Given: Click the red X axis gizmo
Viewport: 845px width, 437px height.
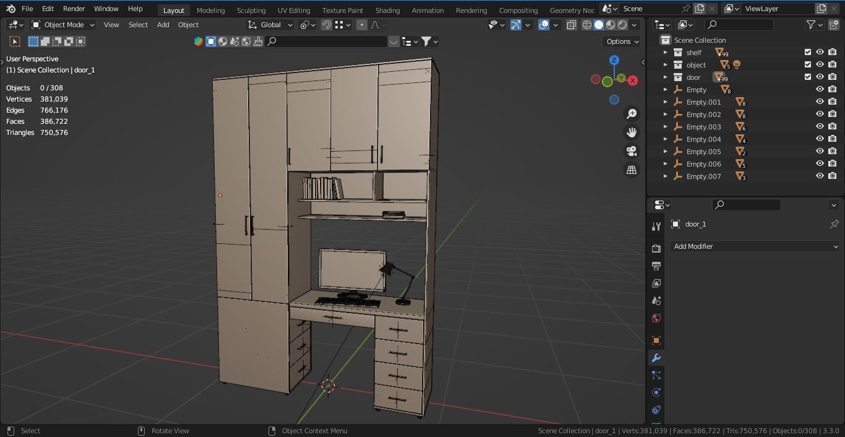Looking at the screenshot, I should (x=633, y=80).
